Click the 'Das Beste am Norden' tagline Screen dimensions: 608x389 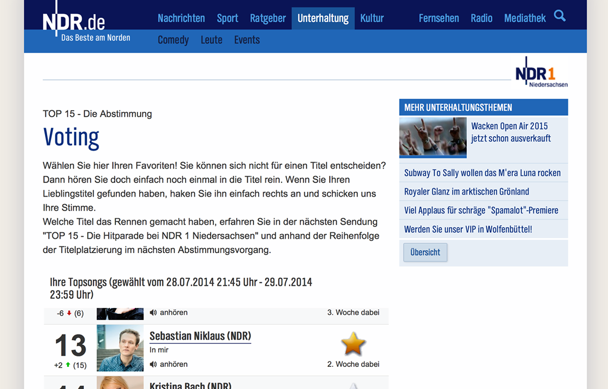pos(96,38)
